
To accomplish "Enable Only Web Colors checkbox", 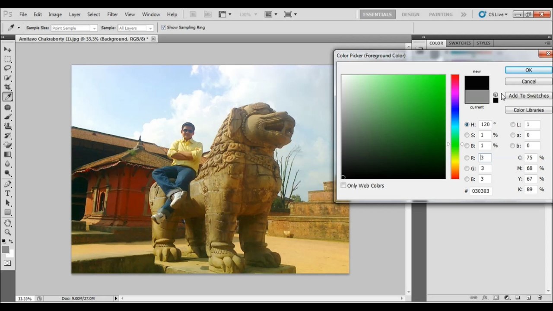I will [343, 186].
